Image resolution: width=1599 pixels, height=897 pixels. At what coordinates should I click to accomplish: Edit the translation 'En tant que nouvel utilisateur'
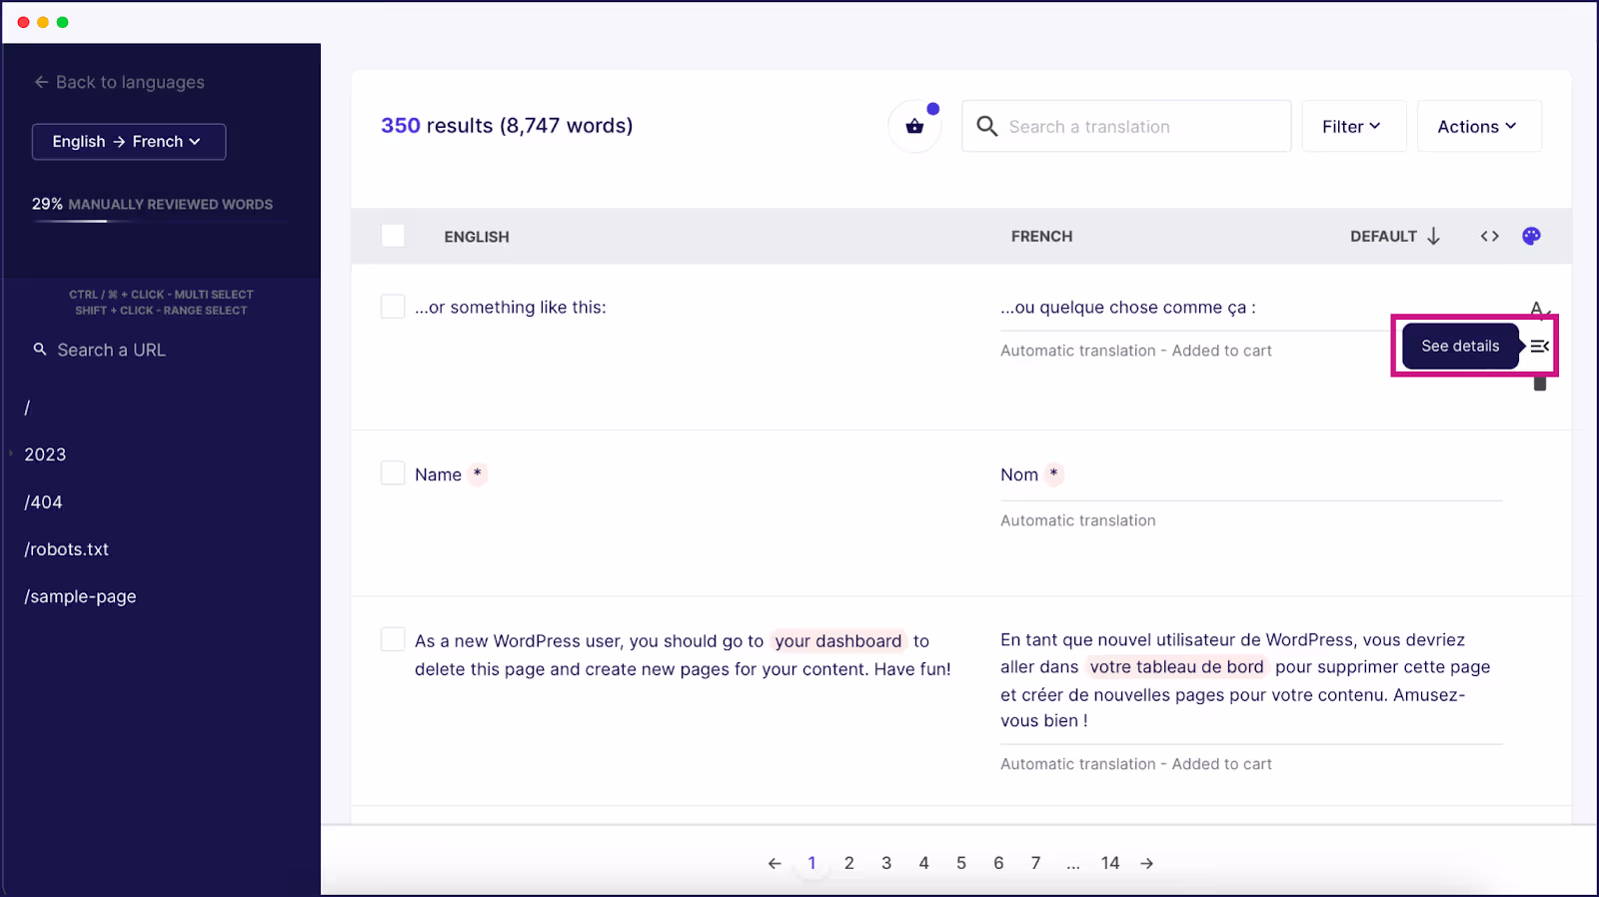[x=1245, y=680]
